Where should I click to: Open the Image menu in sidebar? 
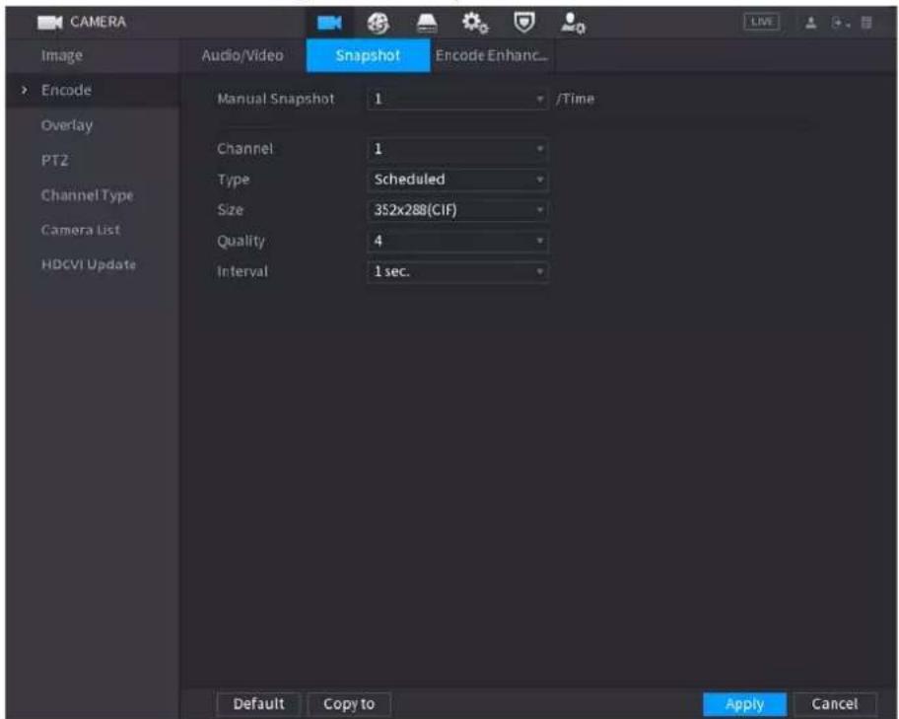[x=62, y=55]
